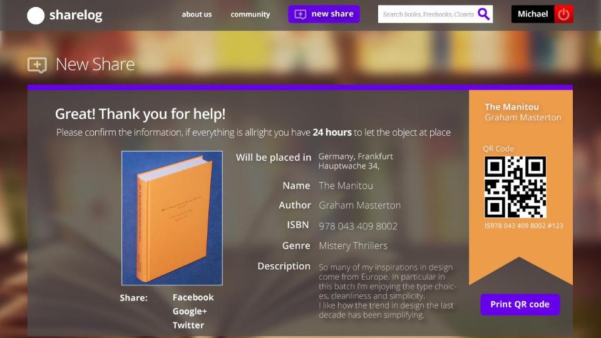Click the plus icon inside new share button
The image size is (601, 338).
300,14
